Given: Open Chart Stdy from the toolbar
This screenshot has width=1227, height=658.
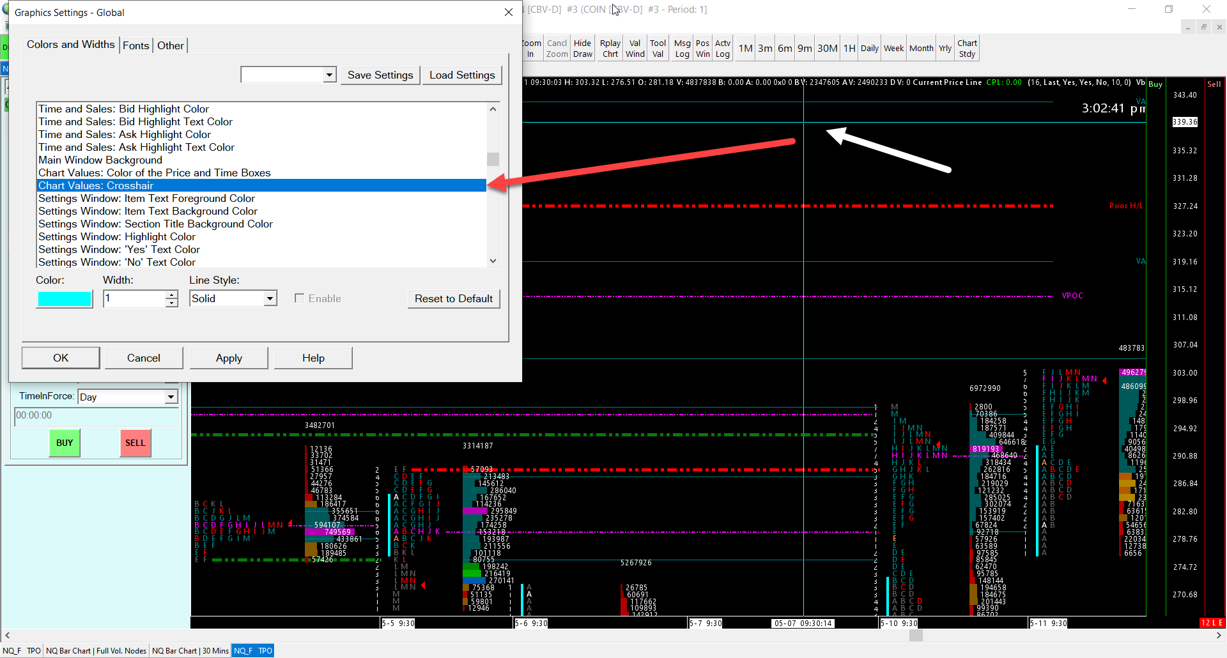Looking at the screenshot, I should click(x=967, y=49).
